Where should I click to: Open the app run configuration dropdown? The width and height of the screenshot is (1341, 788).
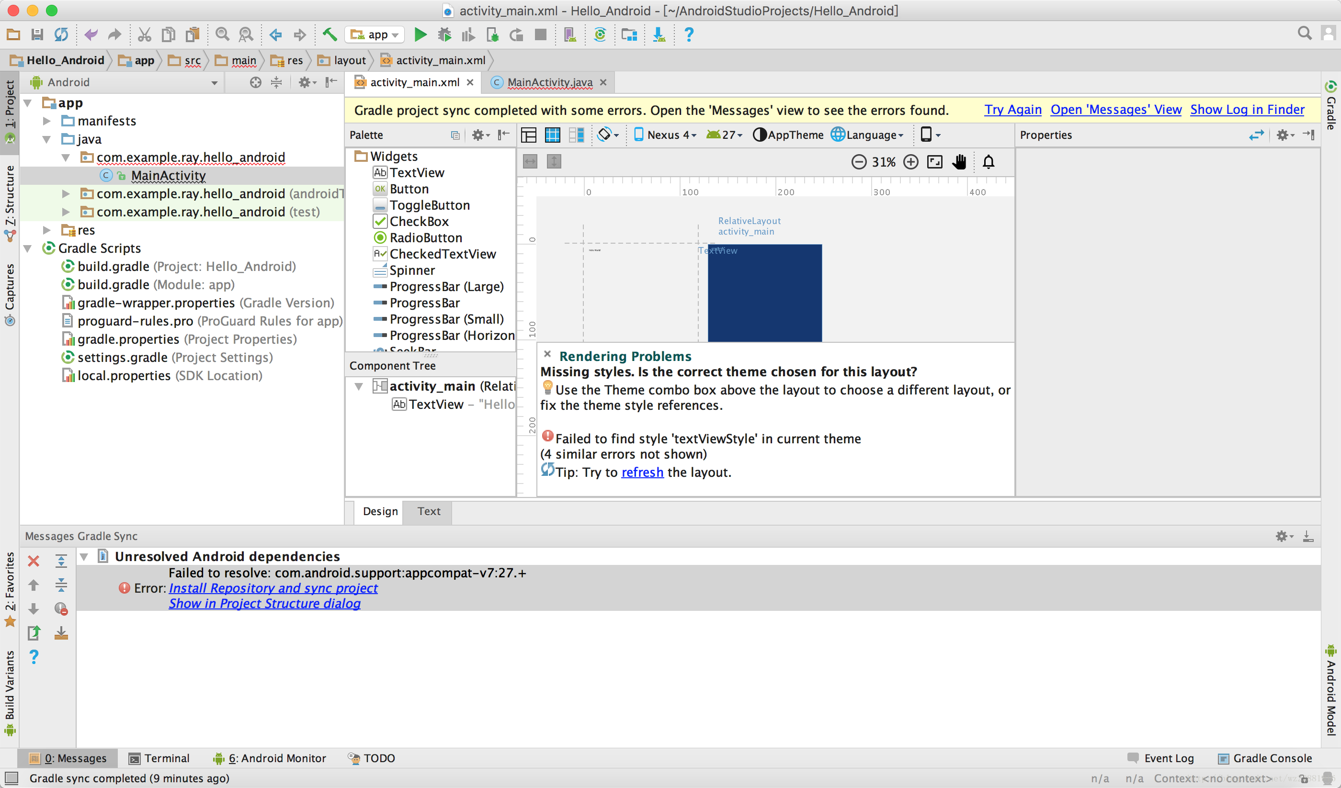374,35
